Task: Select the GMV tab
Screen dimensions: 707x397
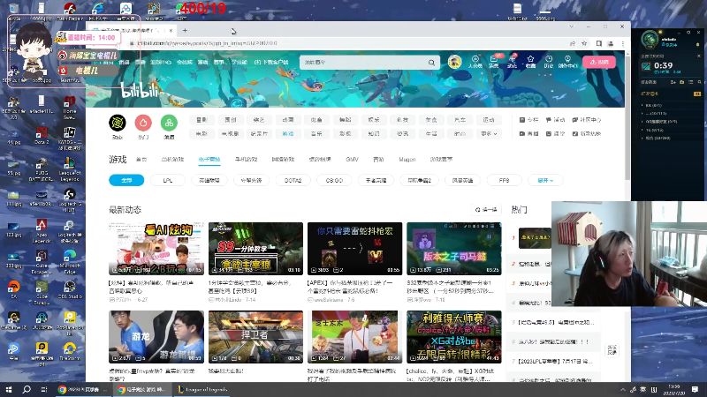Action: coord(352,160)
